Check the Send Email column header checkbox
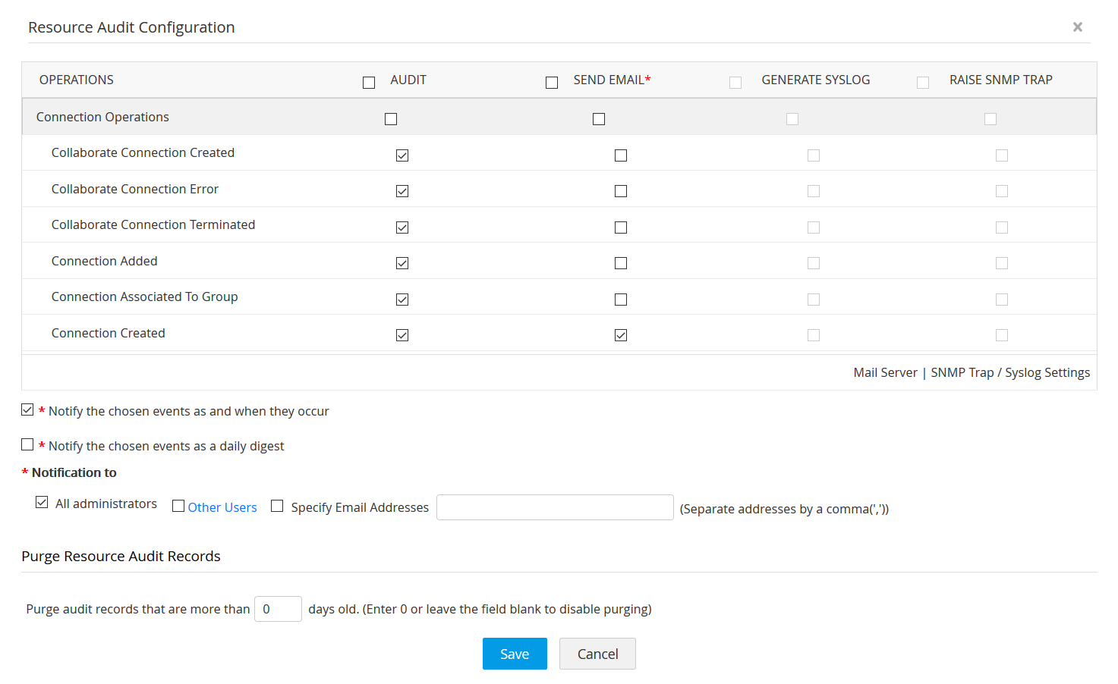 (x=552, y=81)
